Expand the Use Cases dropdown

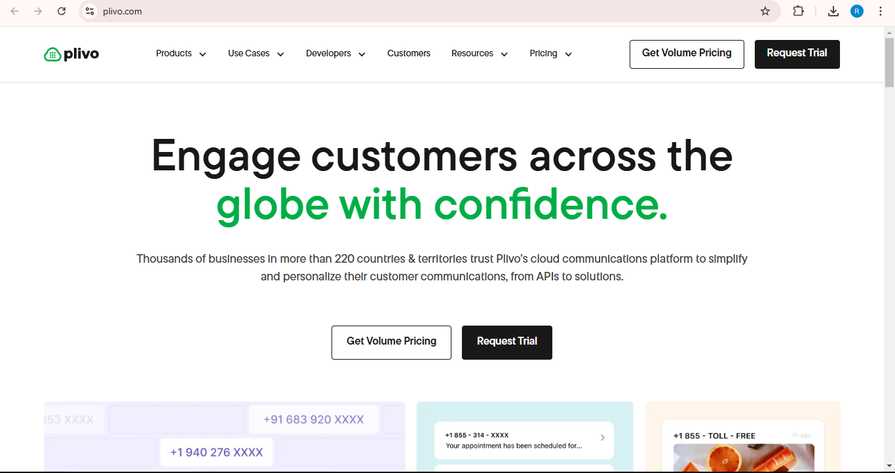pos(256,54)
